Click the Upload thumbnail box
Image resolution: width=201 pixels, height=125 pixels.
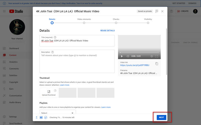pos(49,93)
